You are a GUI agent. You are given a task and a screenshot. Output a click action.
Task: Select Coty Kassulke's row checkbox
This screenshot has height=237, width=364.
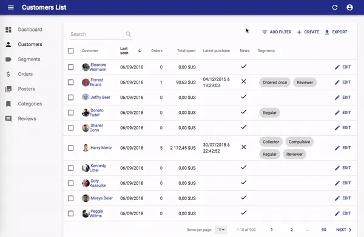pos(70,183)
